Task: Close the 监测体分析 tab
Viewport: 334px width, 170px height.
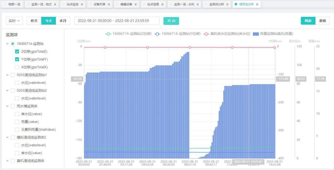Action: (228, 5)
